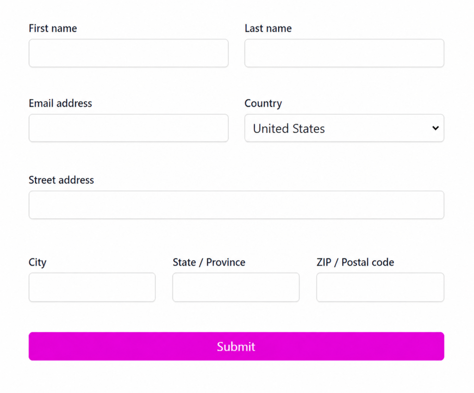Click the City text field
474x393 pixels.
(92, 287)
